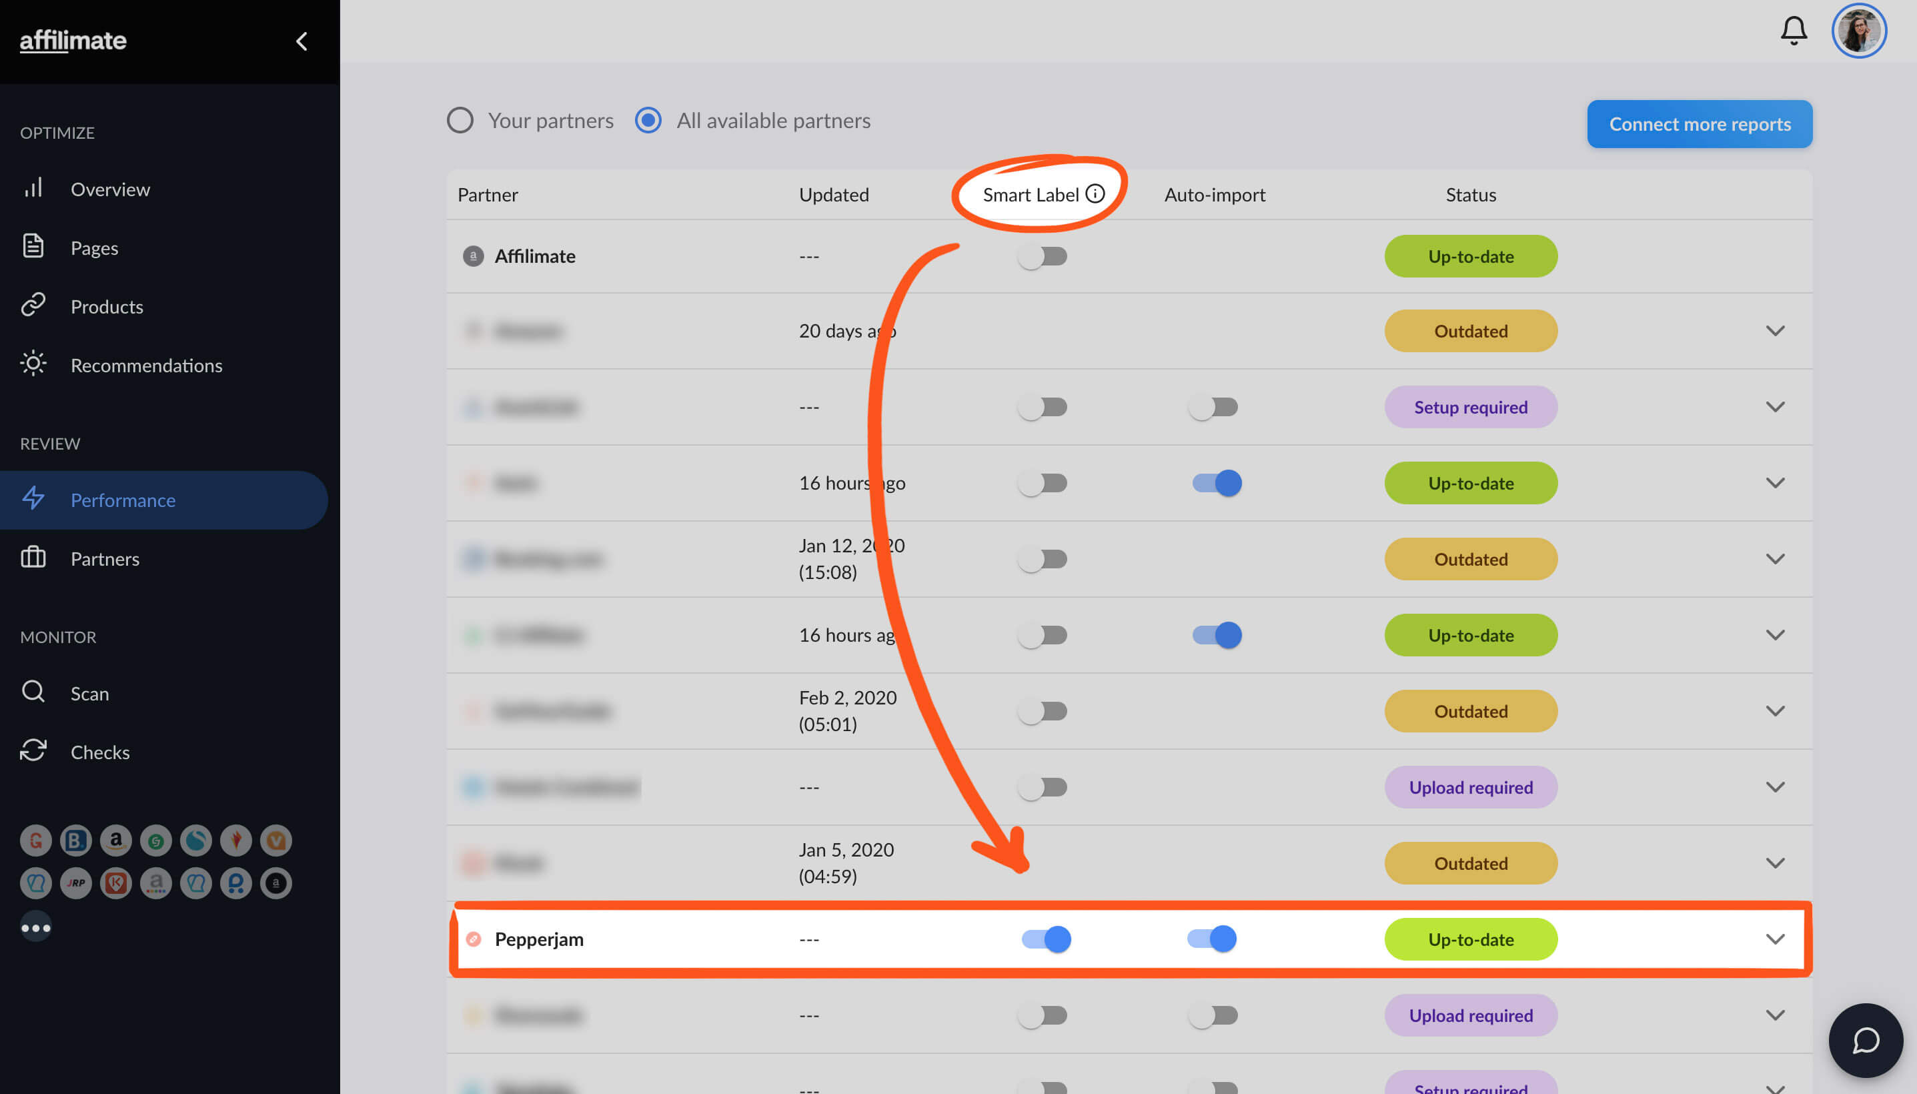
Task: Click the Smart Label info icon
Action: [x=1095, y=194]
